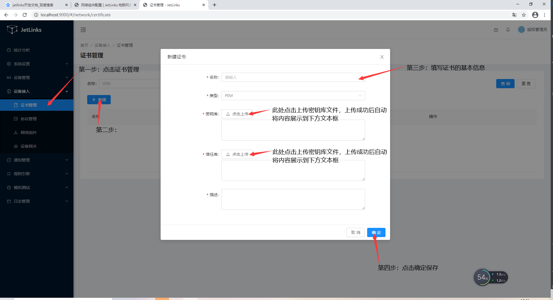Select the 模拟测试 icon in sidebar
This screenshot has width=553, height=300.
coord(9,187)
